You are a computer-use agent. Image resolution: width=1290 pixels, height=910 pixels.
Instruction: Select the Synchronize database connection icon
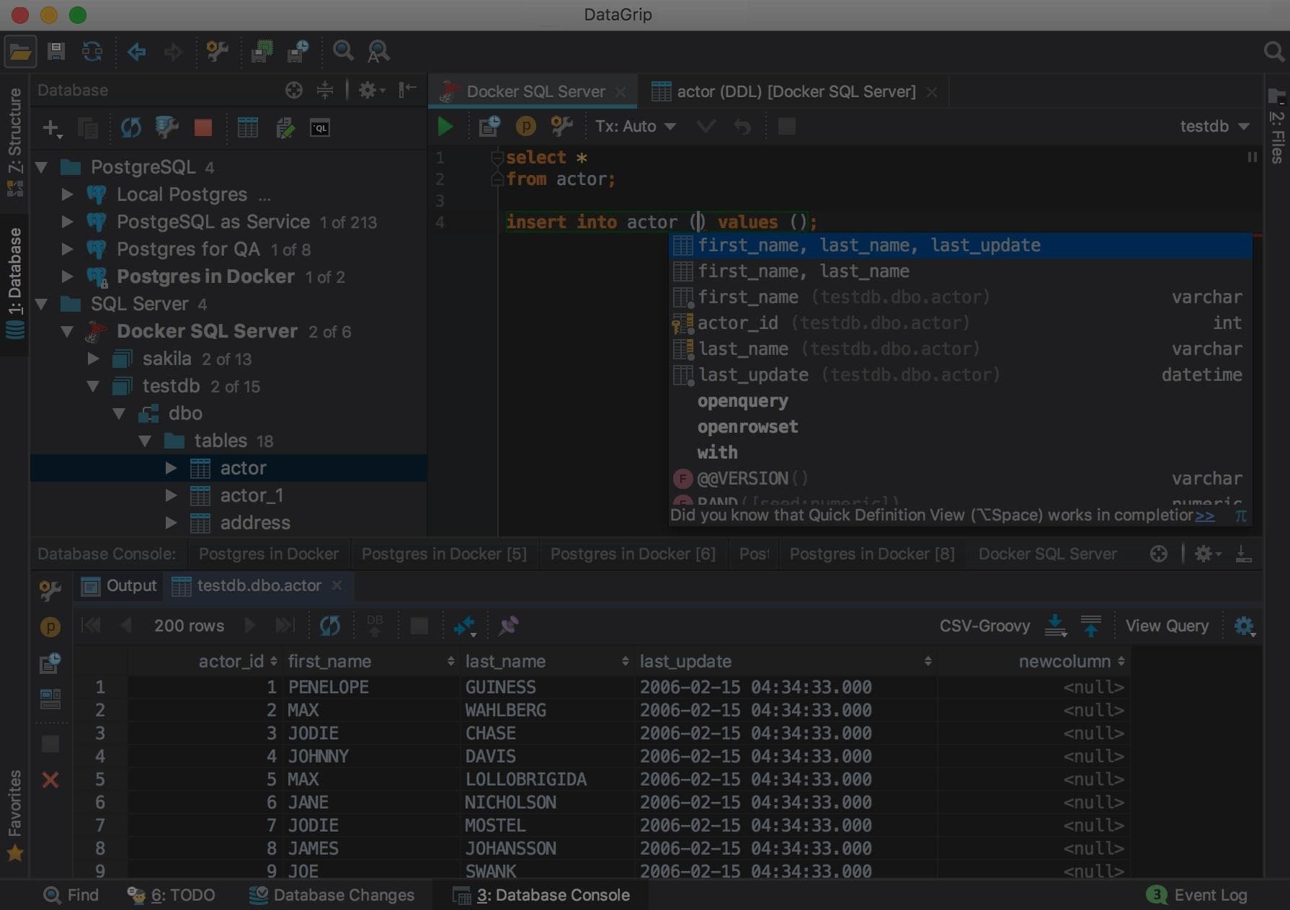[x=132, y=127]
